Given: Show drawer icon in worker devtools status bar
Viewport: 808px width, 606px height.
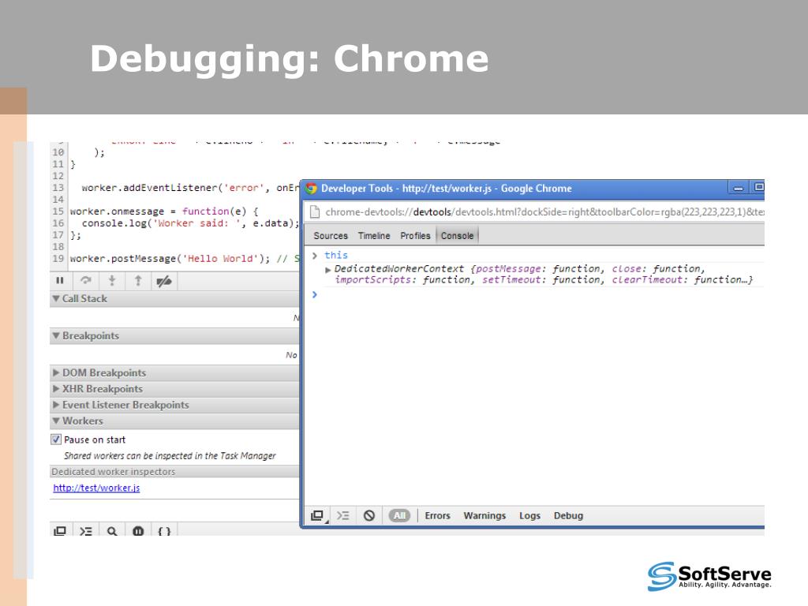Looking at the screenshot, I should [343, 515].
